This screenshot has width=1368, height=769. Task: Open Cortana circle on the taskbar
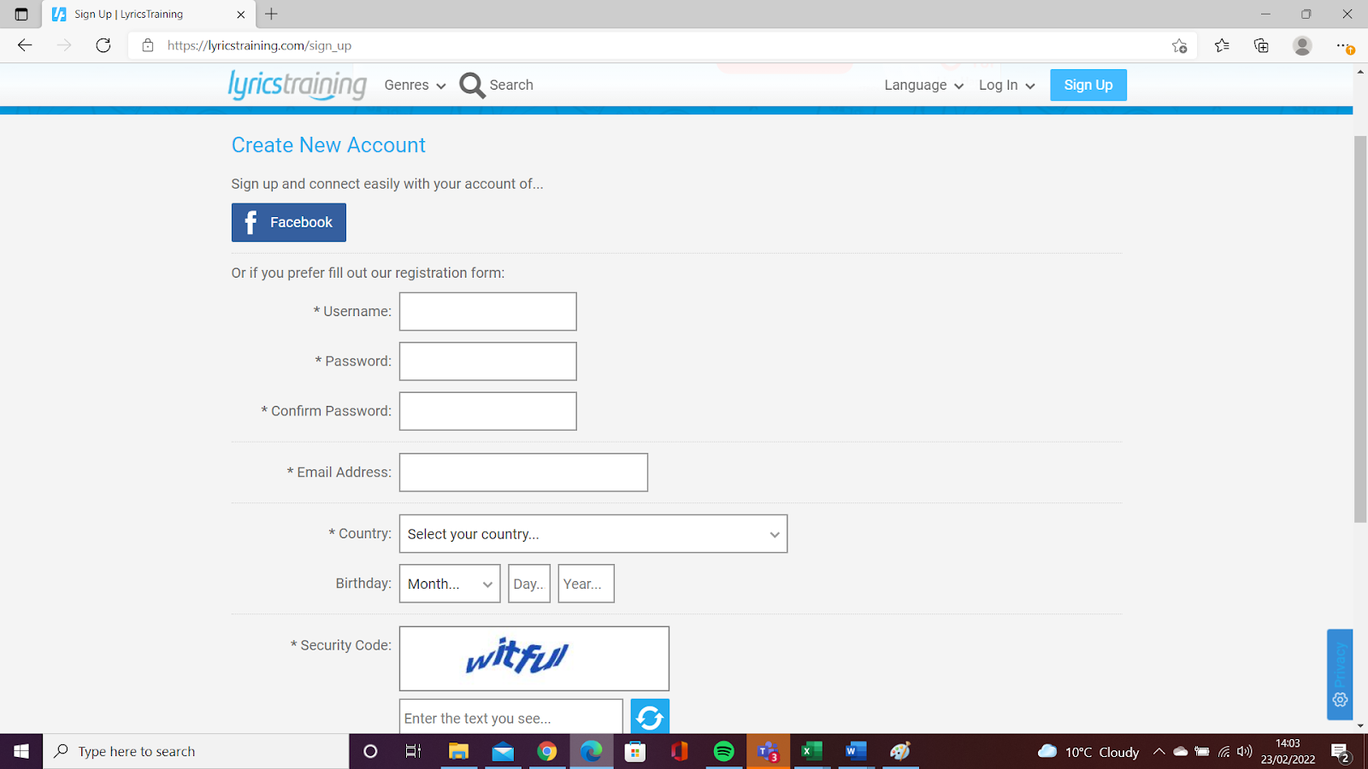click(370, 751)
